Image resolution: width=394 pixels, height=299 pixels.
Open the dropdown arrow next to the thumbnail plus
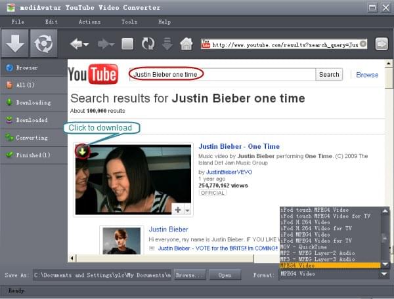pyautogui.click(x=187, y=210)
